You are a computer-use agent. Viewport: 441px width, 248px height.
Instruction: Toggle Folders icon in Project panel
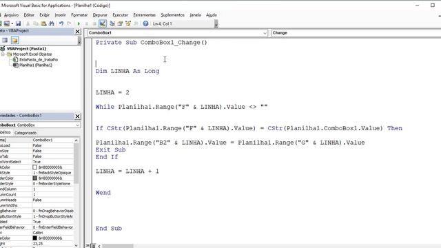click(x=14, y=40)
